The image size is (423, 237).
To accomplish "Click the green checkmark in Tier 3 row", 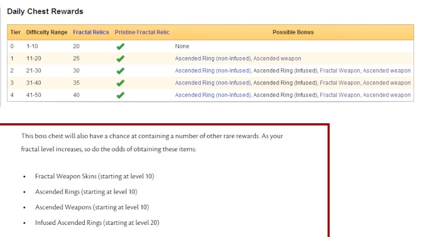I will 120,83.
